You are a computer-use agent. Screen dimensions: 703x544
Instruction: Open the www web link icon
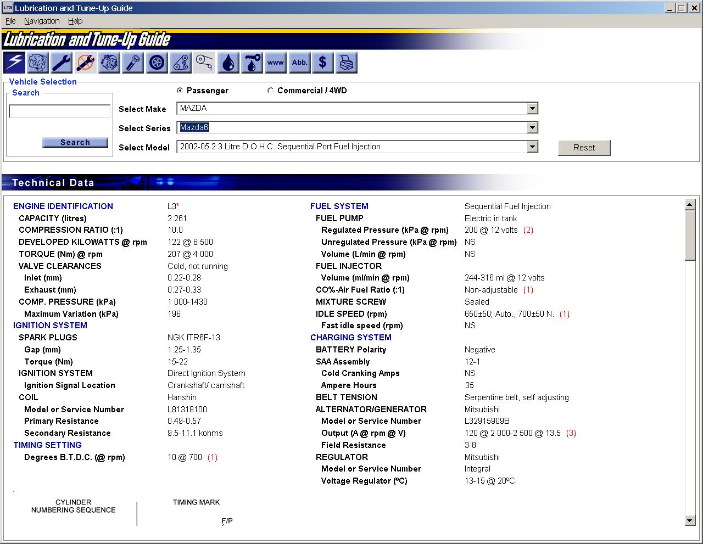[275, 63]
